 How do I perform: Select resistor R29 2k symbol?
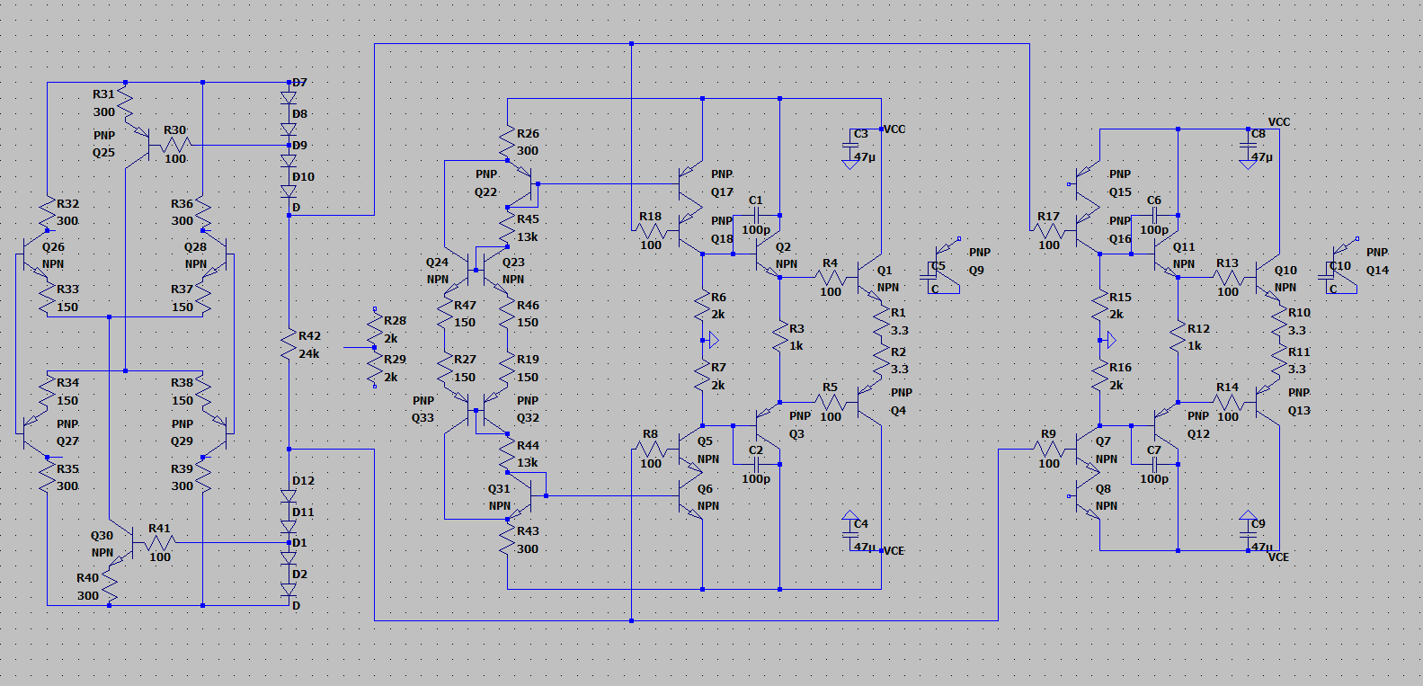[375, 366]
